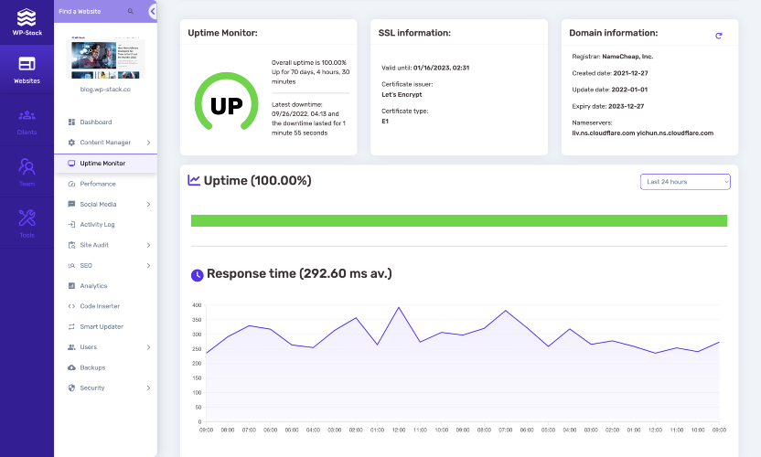Viewport: 761px width, 457px height.
Task: Click the search magnifier icon
Action: (131, 11)
